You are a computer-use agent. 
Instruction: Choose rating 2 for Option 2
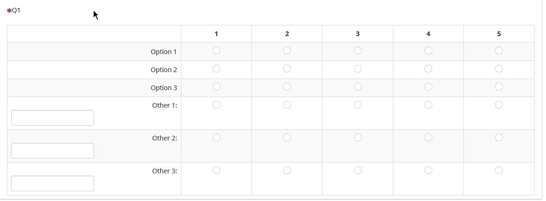click(x=287, y=69)
